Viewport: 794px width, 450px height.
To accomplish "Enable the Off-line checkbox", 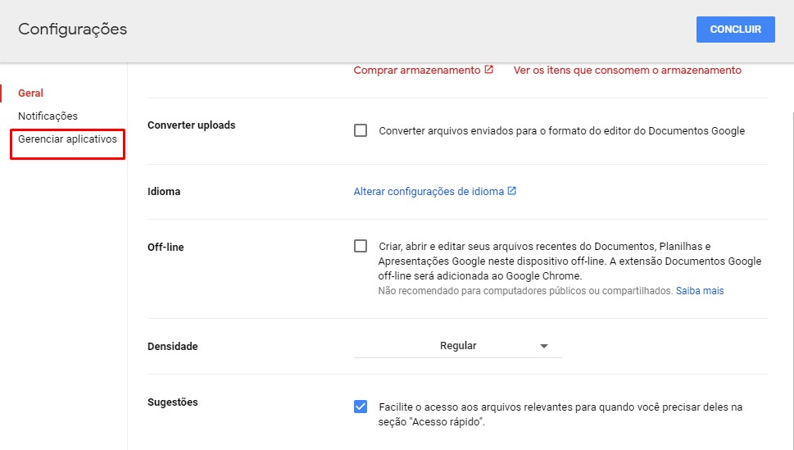I will point(361,246).
